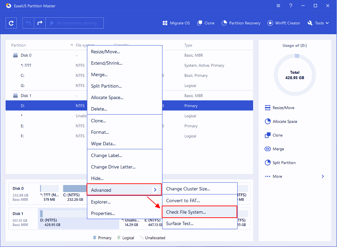Screen dimensions: 337x247
Task: Choose Hide... from context menu
Action: [124, 178]
